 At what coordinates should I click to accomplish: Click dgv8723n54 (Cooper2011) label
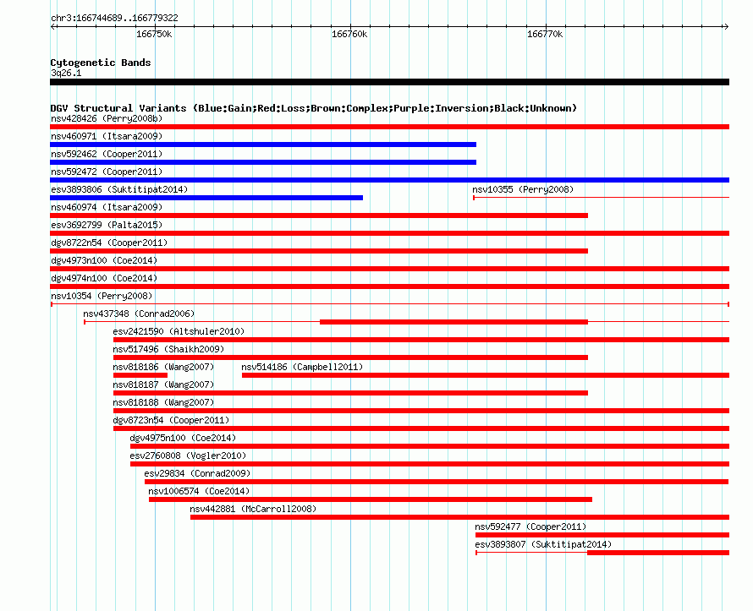coord(171,420)
